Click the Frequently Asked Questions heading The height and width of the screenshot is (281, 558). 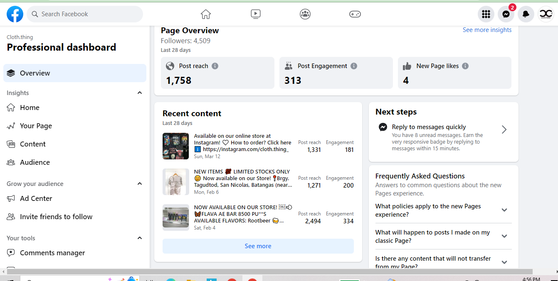(420, 176)
